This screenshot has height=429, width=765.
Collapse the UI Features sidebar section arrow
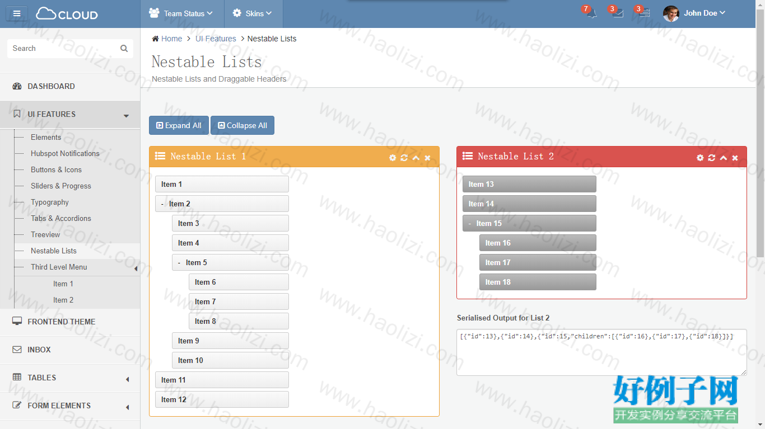(127, 116)
